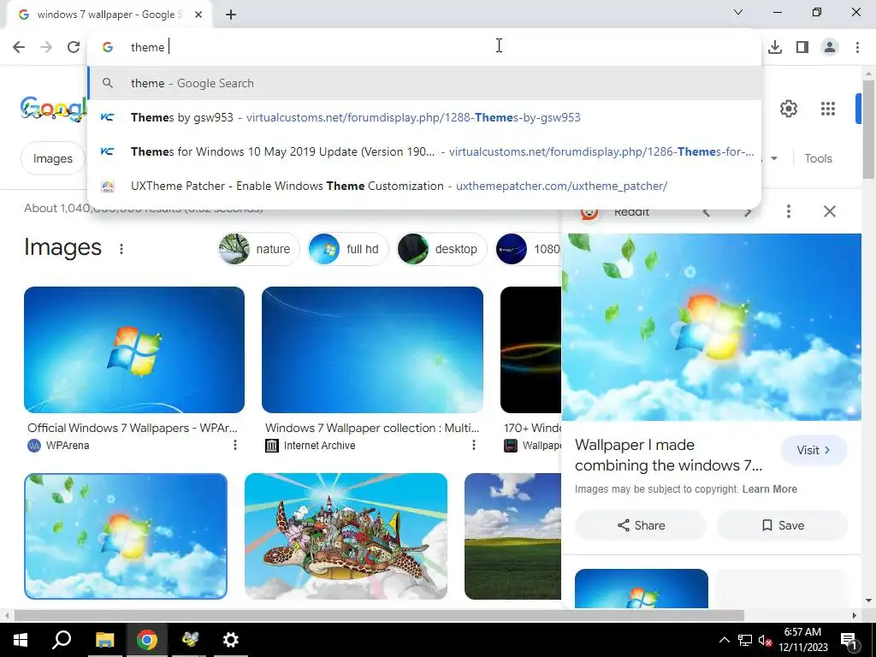Open the related image thumbnail below Share
This screenshot has height=657, width=876.
642,589
